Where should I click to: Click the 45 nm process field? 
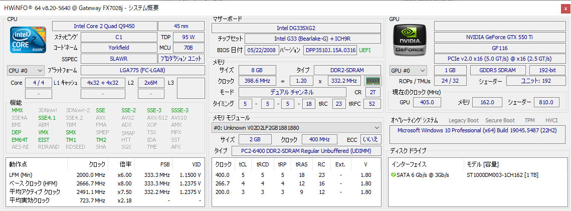click(x=181, y=26)
